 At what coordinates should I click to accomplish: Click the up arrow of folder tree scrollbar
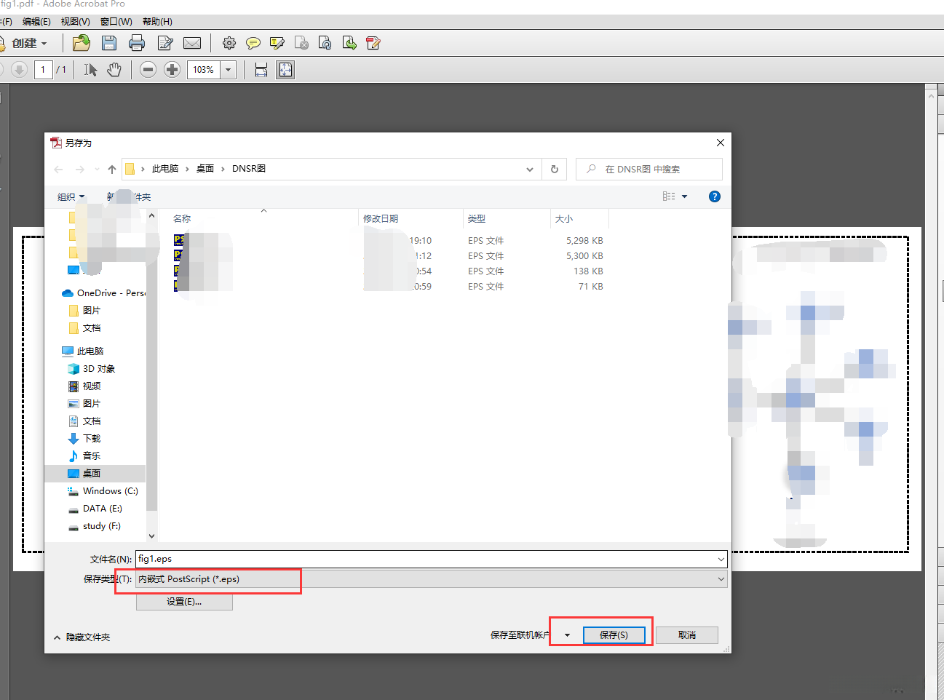[151, 216]
